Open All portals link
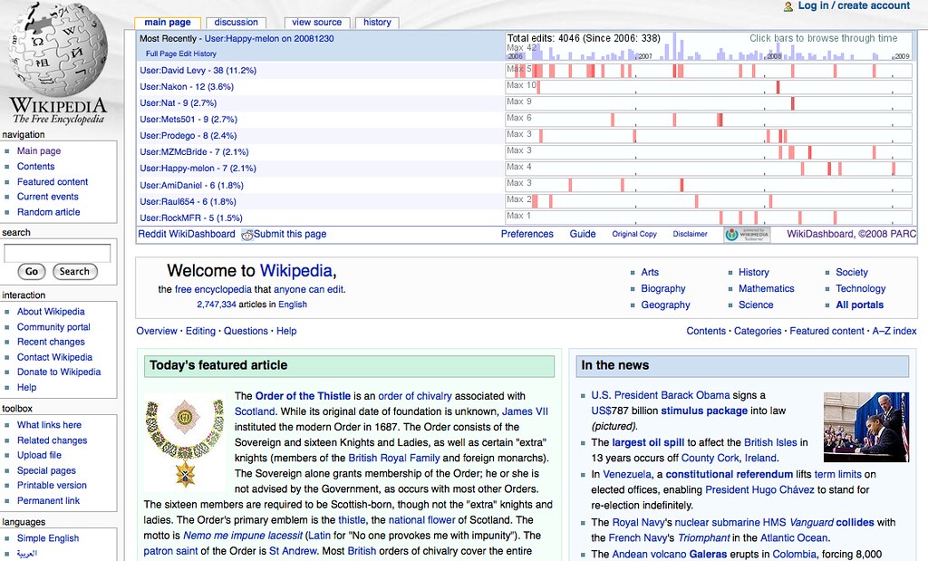 (859, 305)
